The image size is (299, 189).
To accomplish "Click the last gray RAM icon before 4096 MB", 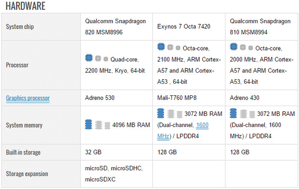I will (x=107, y=125).
